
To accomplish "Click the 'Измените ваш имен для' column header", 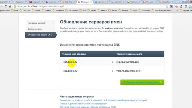I will pyautogui.click(x=129, y=54).
